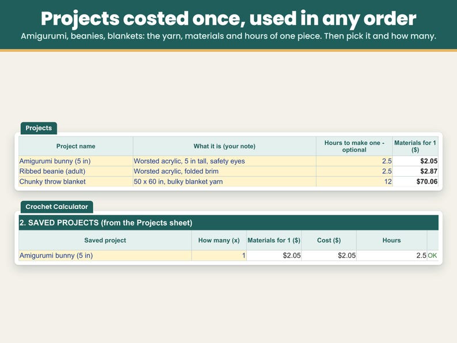Image resolution: width=457 pixels, height=343 pixels.
Task: Click the hours cell in the Amigurumi bunny row
Action: tap(354, 161)
